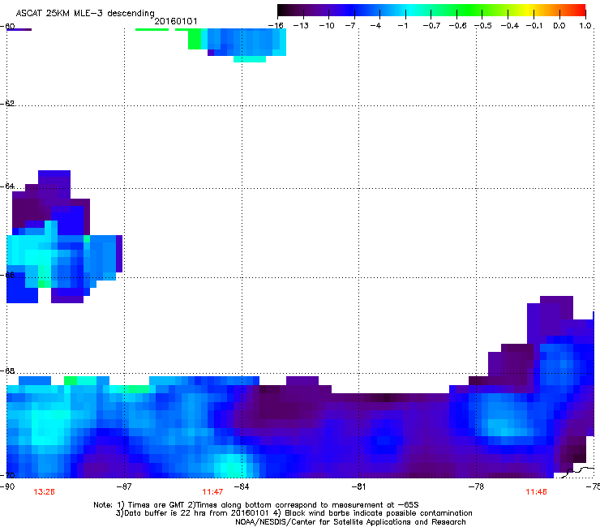Screen dimensions: 600x527
Task: Click the black coastline outline near -70 latitude
Action: pyautogui.click(x=578, y=473)
